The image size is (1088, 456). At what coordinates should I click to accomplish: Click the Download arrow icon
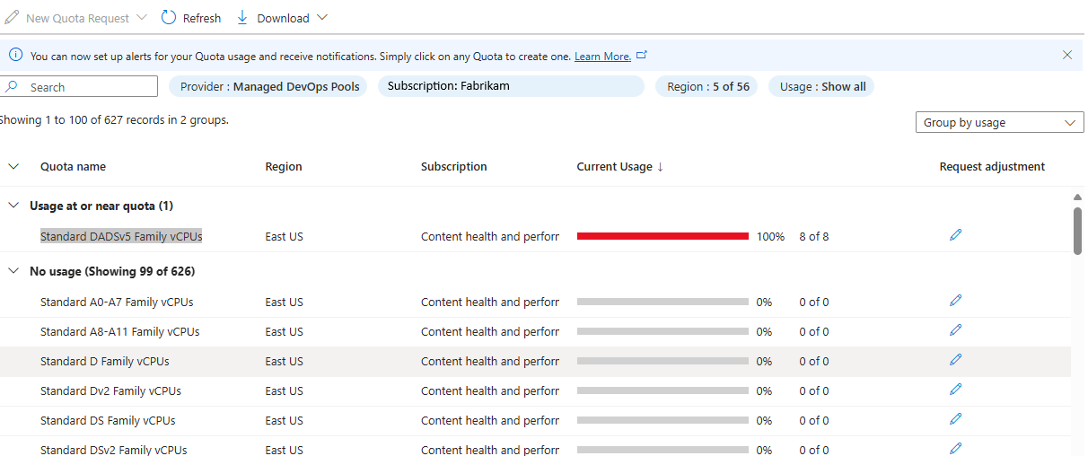tap(241, 18)
